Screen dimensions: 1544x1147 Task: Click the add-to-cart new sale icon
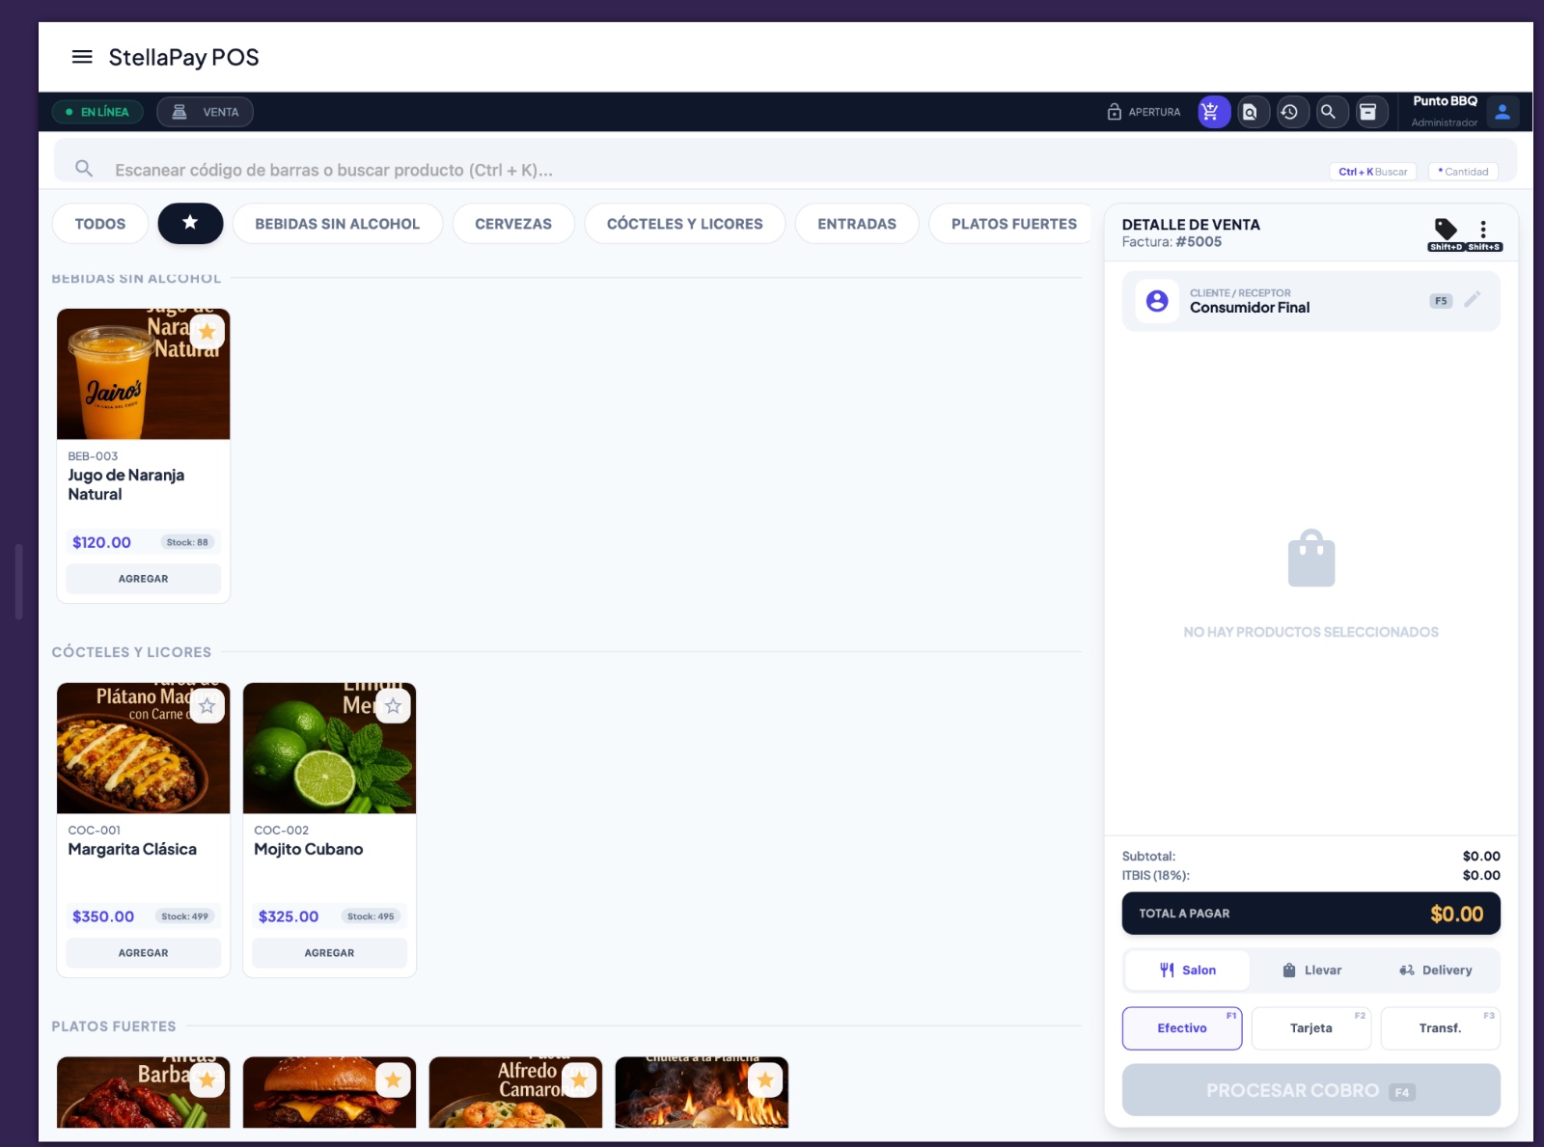click(1213, 112)
